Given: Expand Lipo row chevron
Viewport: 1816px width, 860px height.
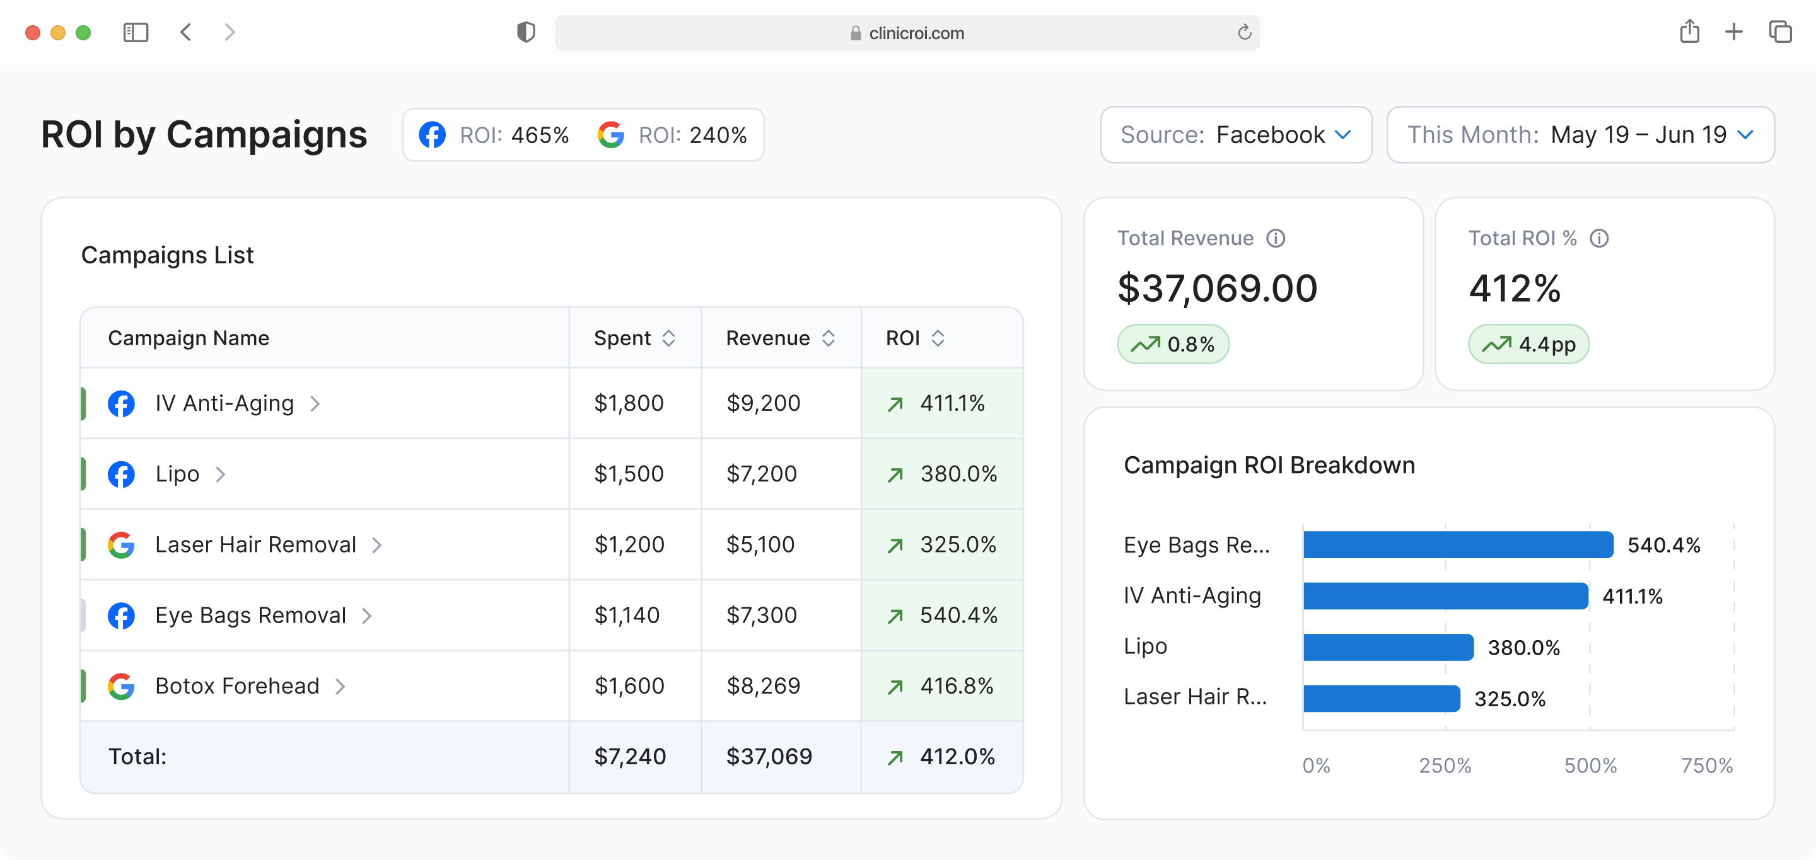Looking at the screenshot, I should [x=220, y=474].
